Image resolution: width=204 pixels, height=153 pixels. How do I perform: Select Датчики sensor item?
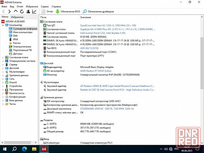(18, 54)
